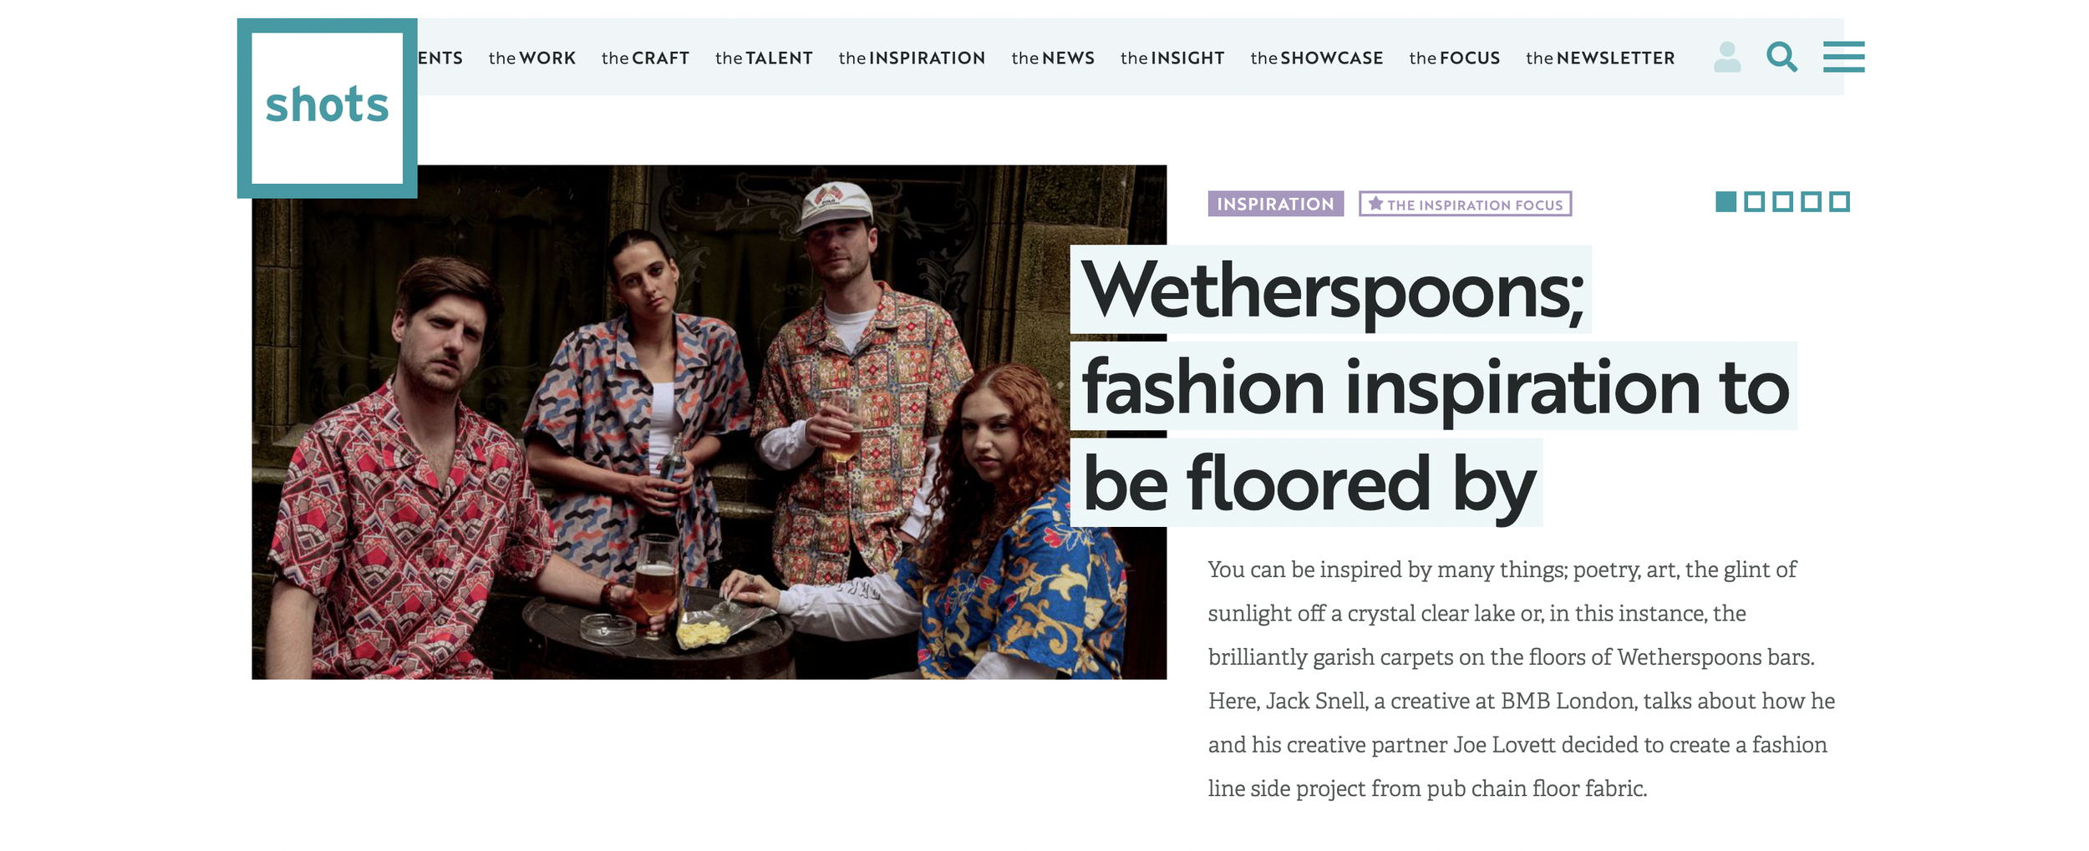Go to the NEWS section

click(1053, 58)
